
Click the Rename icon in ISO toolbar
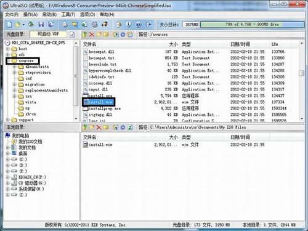tap(106, 34)
